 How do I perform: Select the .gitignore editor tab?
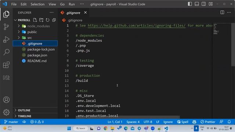coord(73,13)
